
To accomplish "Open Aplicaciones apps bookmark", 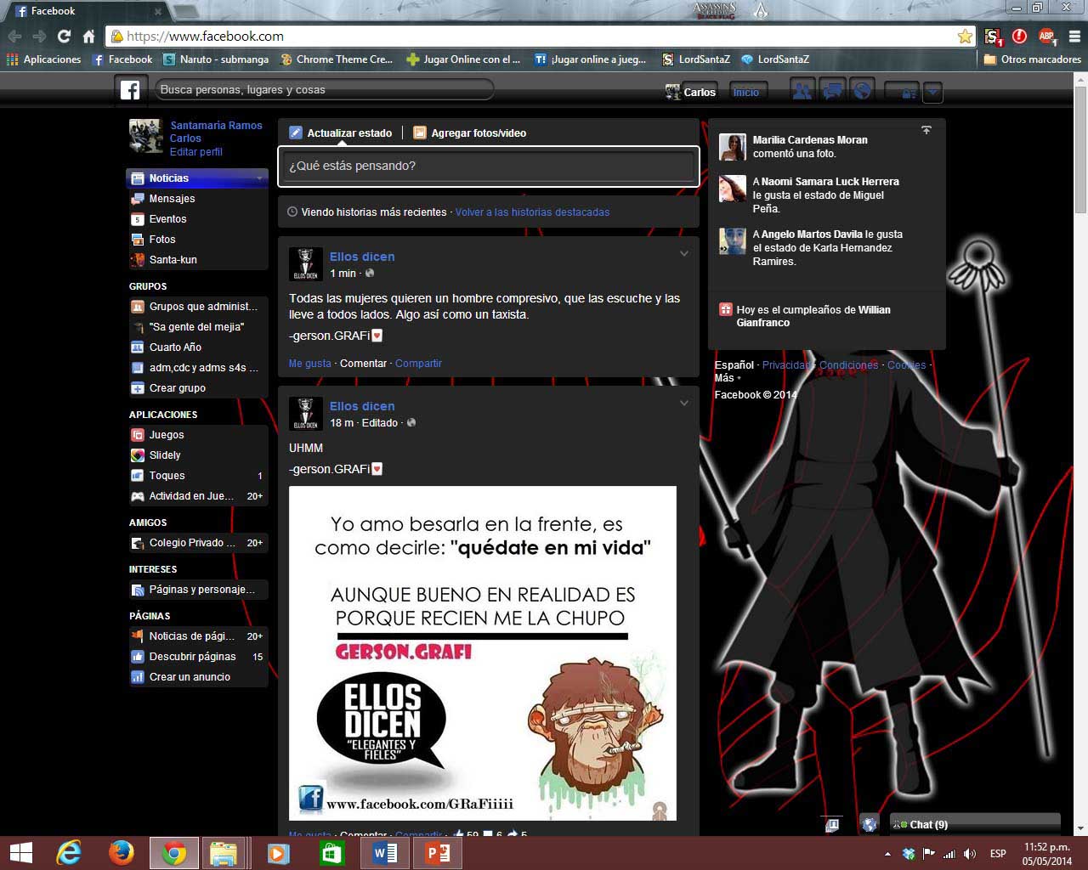I will pyautogui.click(x=43, y=59).
